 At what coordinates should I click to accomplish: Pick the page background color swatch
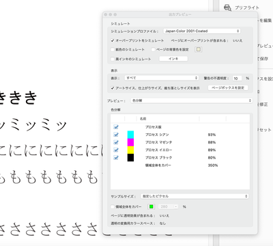pyautogui.click(x=199, y=49)
